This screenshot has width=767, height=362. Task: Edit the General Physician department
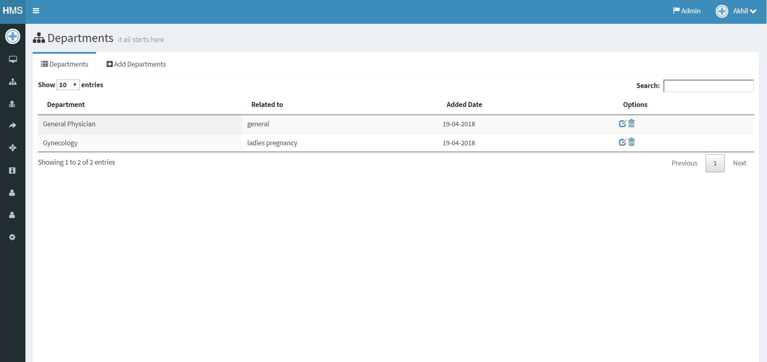click(x=622, y=123)
